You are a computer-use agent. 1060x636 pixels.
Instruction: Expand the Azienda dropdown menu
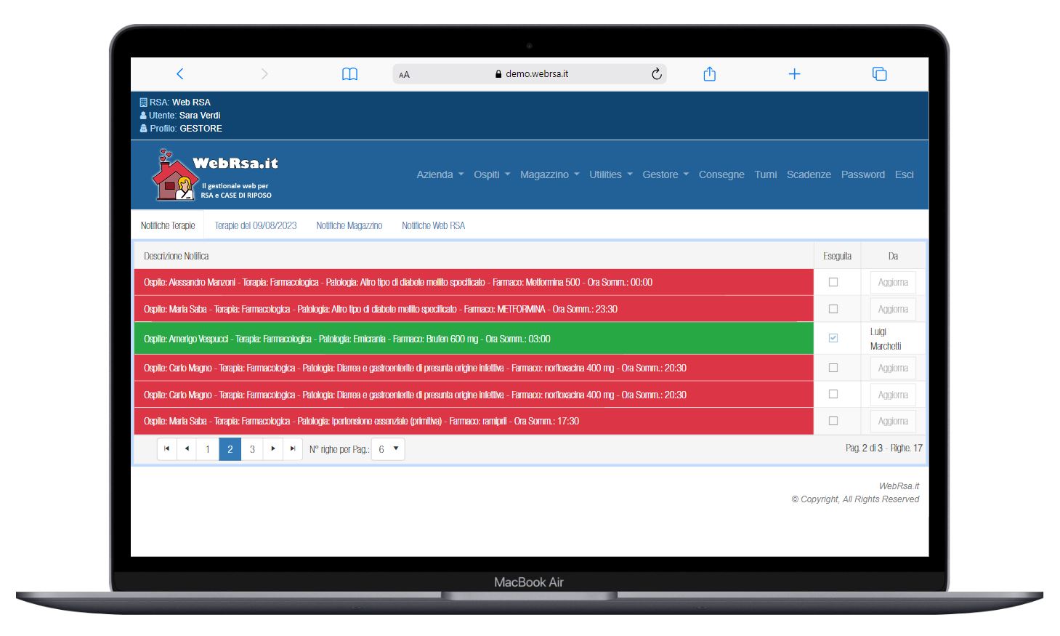[x=440, y=174]
